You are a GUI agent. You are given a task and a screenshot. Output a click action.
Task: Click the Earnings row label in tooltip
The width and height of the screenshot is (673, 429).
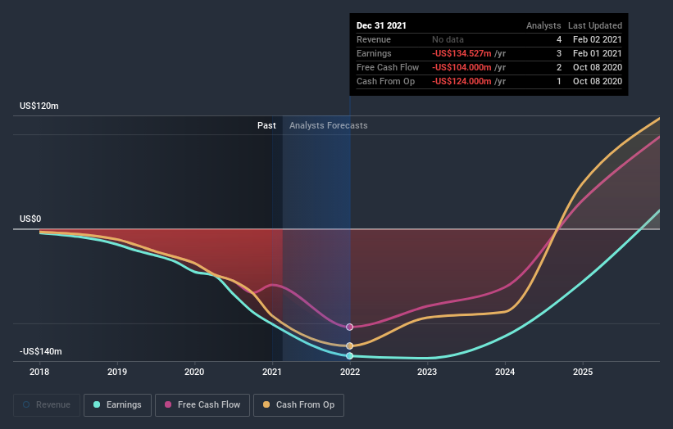[374, 53]
